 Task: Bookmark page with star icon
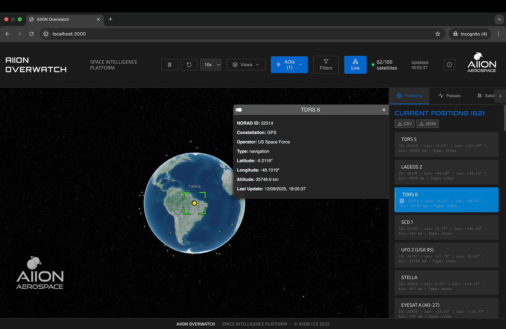click(437, 34)
